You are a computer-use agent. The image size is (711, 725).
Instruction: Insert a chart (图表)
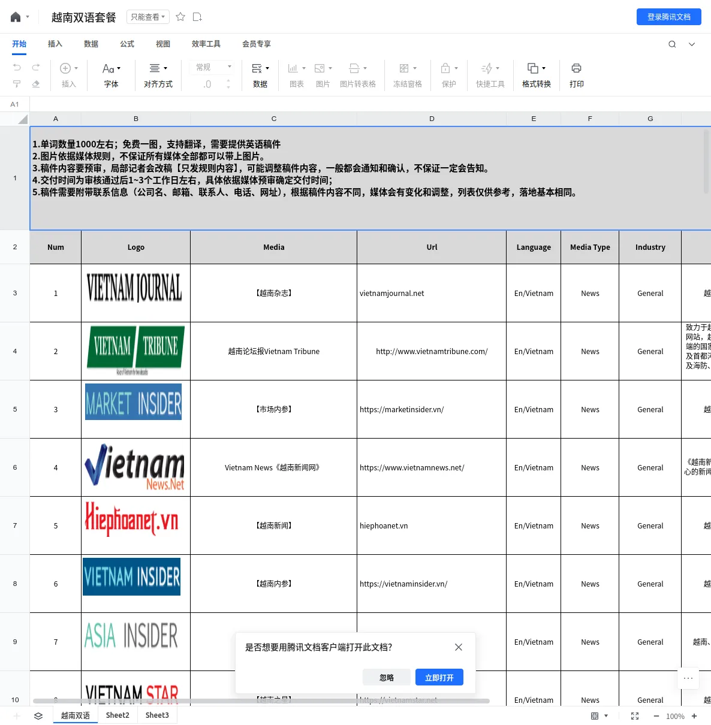[297, 75]
